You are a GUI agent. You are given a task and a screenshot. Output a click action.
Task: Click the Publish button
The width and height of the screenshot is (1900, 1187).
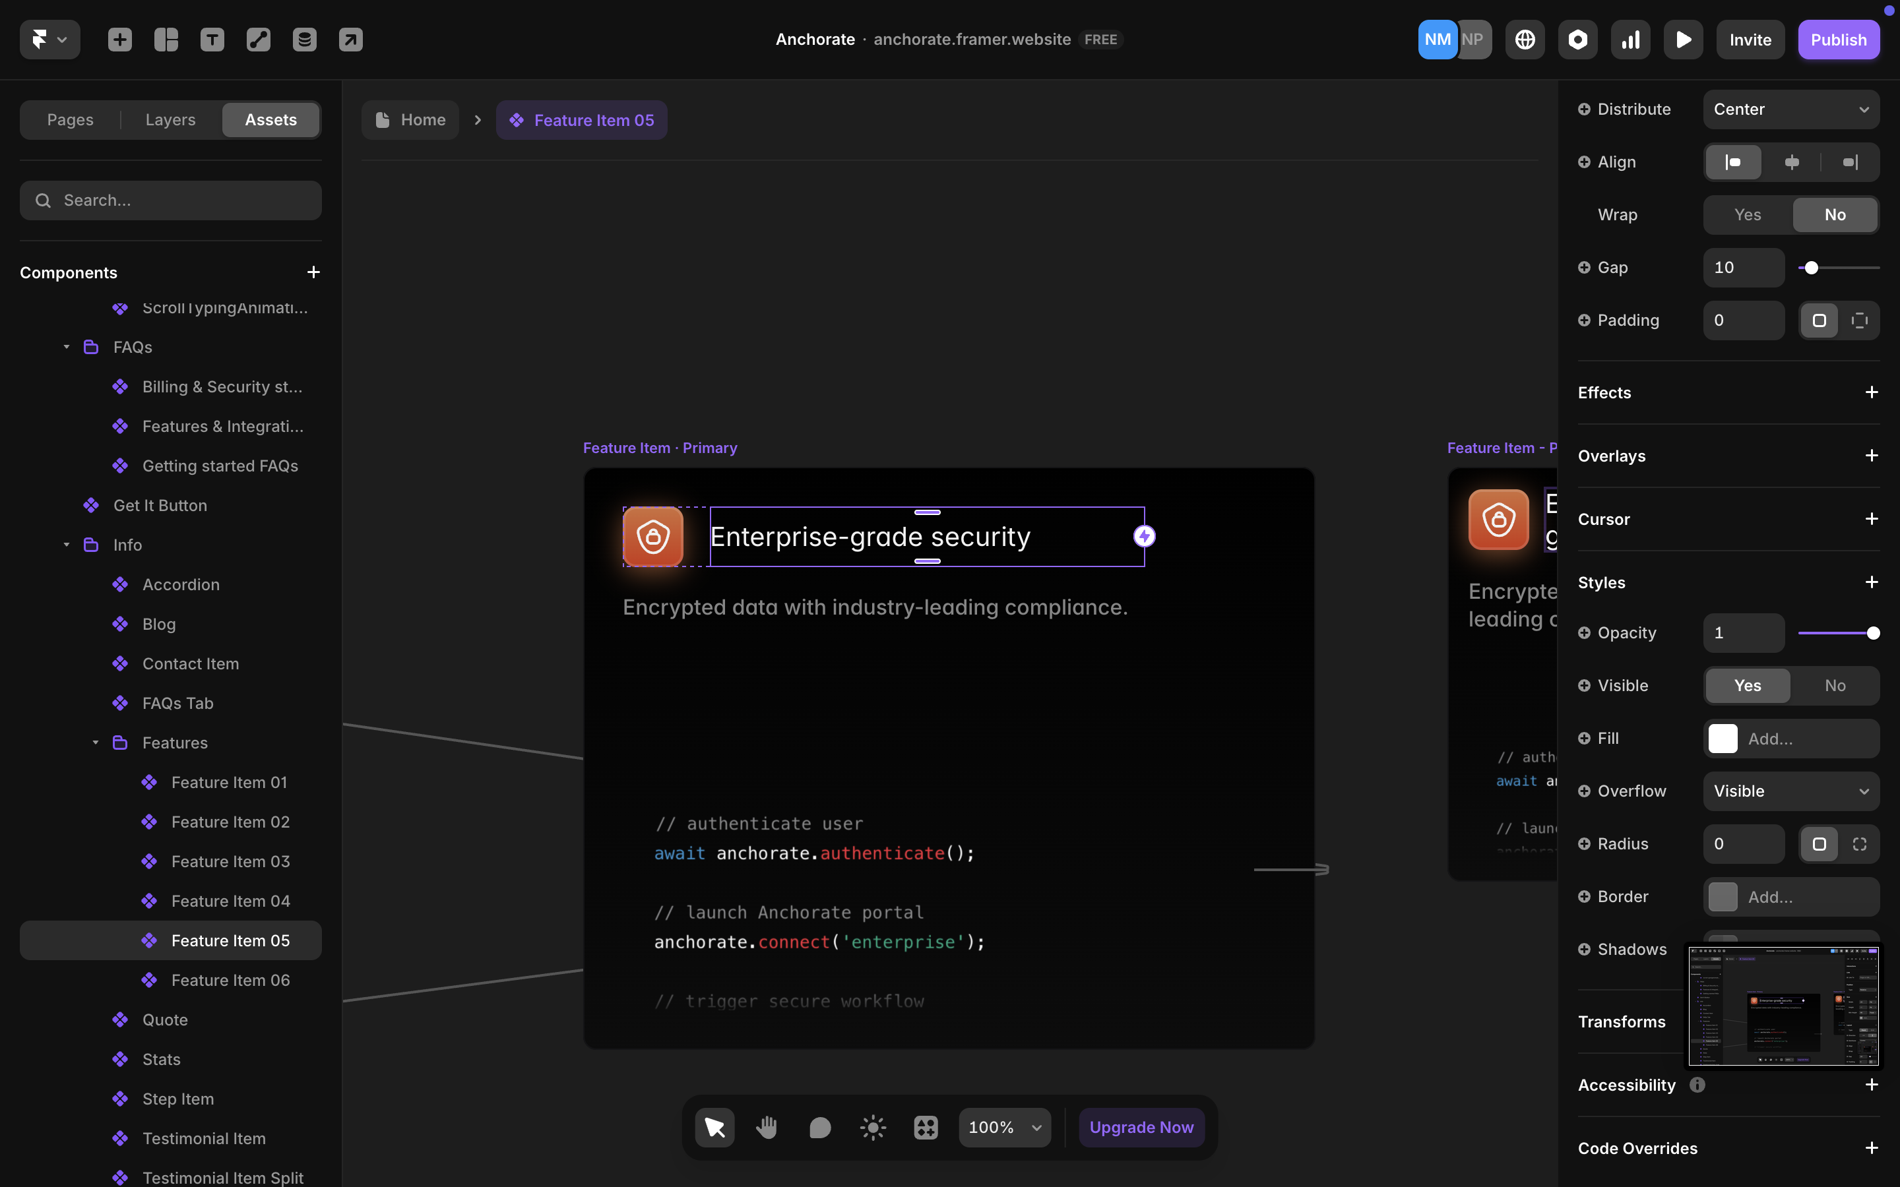point(1838,40)
